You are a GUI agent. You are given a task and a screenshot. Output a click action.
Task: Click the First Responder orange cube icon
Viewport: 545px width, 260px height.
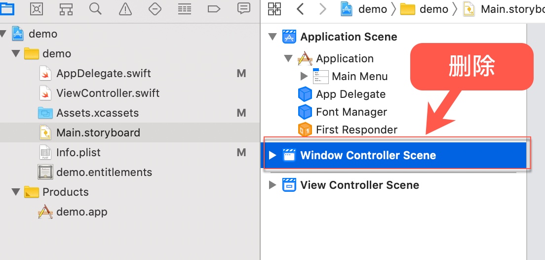click(305, 130)
